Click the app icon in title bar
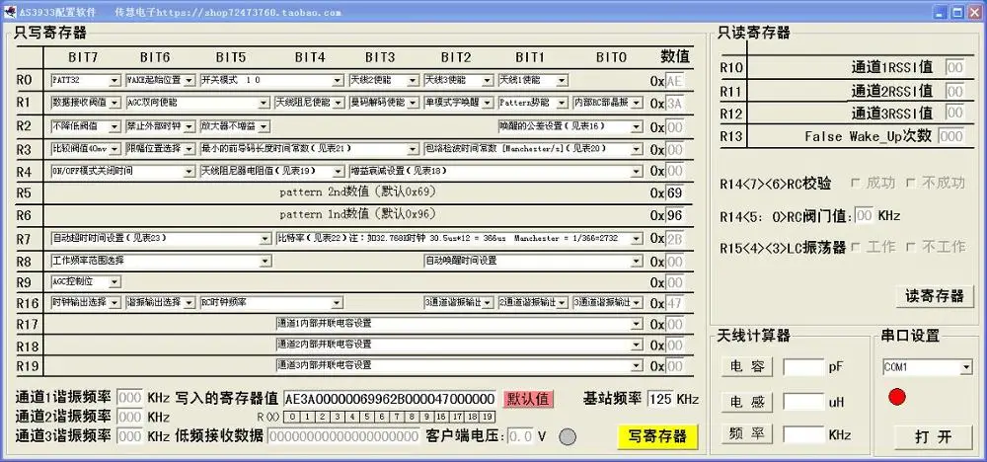 (10, 11)
